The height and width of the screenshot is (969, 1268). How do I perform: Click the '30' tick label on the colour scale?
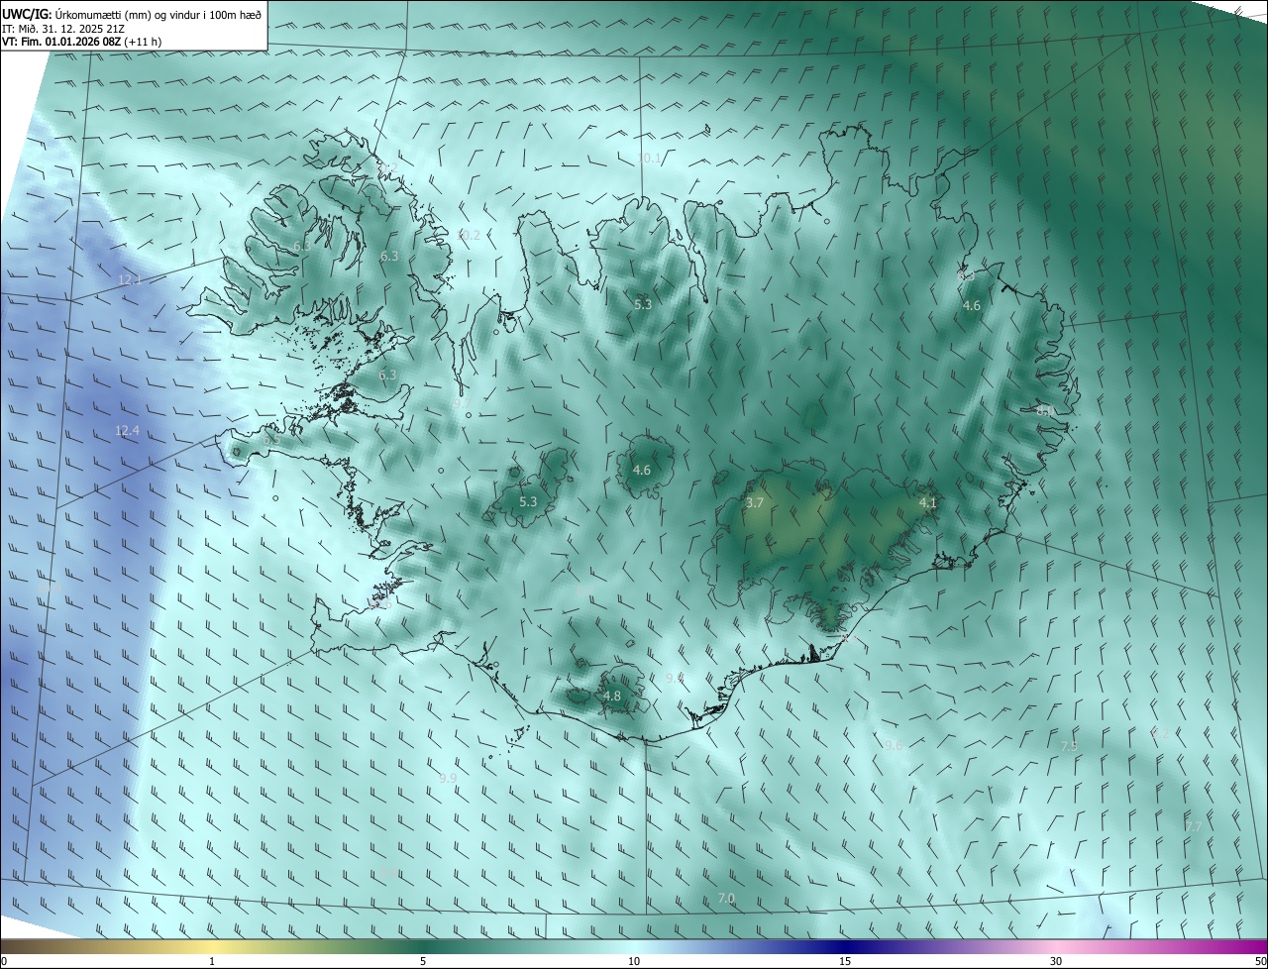pyautogui.click(x=1056, y=962)
